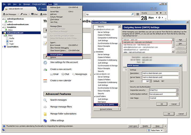Open Chat from the toolbar

35,14
